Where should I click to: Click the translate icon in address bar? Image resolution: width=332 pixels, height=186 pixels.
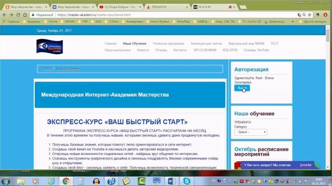coord(299,15)
